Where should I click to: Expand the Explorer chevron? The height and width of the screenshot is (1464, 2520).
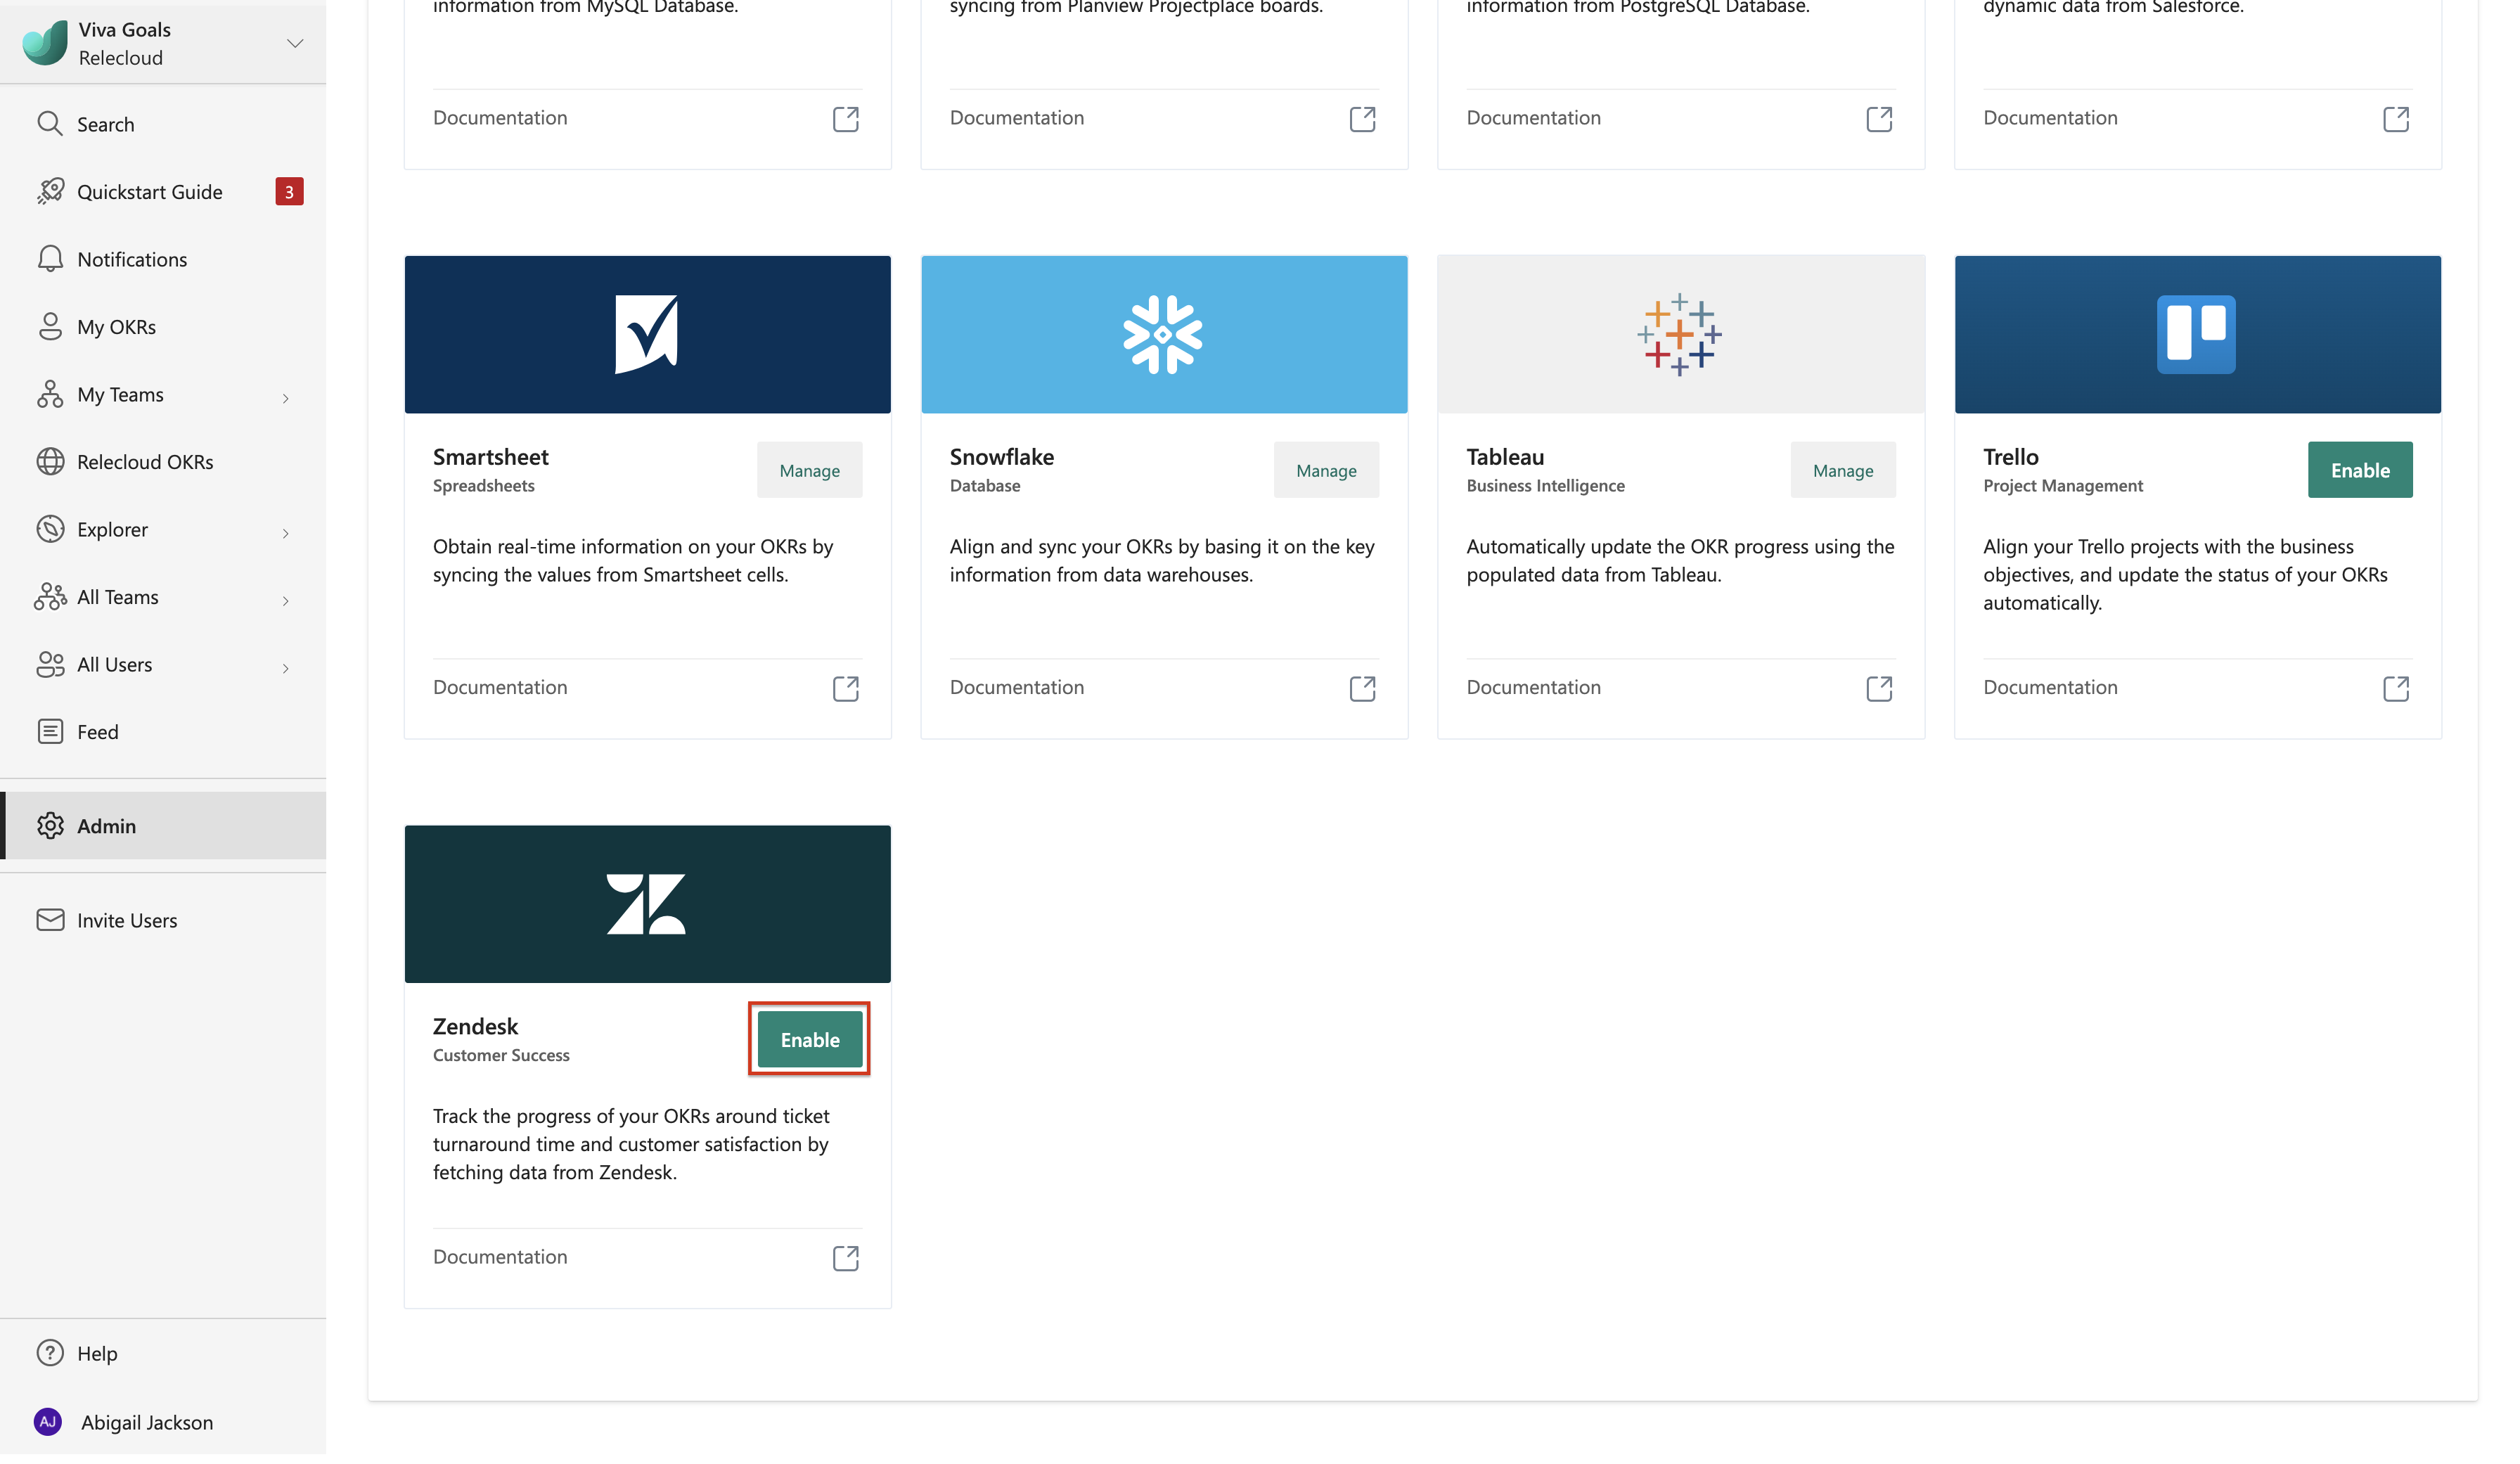(286, 533)
